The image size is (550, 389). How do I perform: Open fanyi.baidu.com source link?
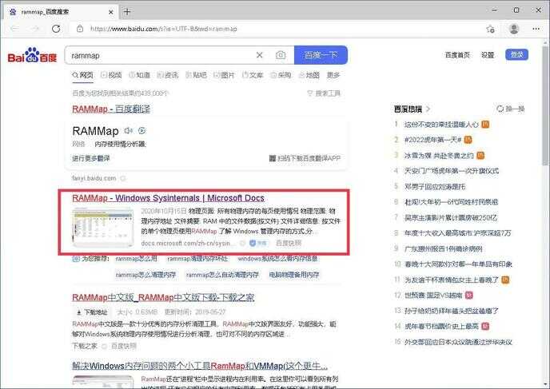[94, 178]
